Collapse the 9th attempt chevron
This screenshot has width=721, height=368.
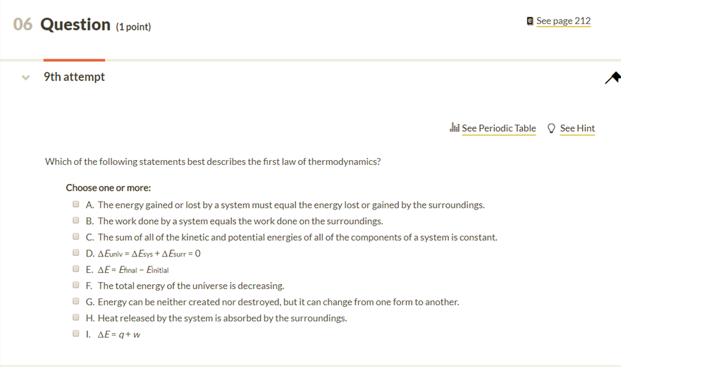[x=26, y=78]
